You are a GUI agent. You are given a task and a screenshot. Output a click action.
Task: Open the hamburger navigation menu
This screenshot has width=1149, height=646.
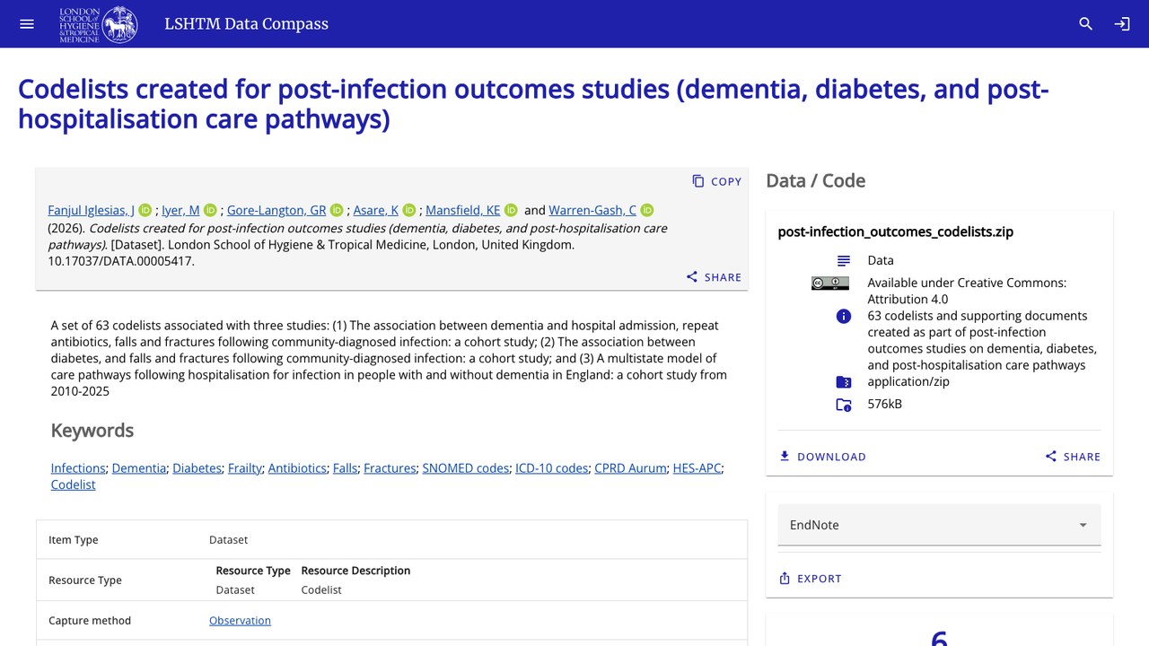[x=27, y=24]
